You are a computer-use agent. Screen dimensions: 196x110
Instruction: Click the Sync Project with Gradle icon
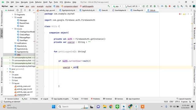pyautogui.click(x=174, y=6)
